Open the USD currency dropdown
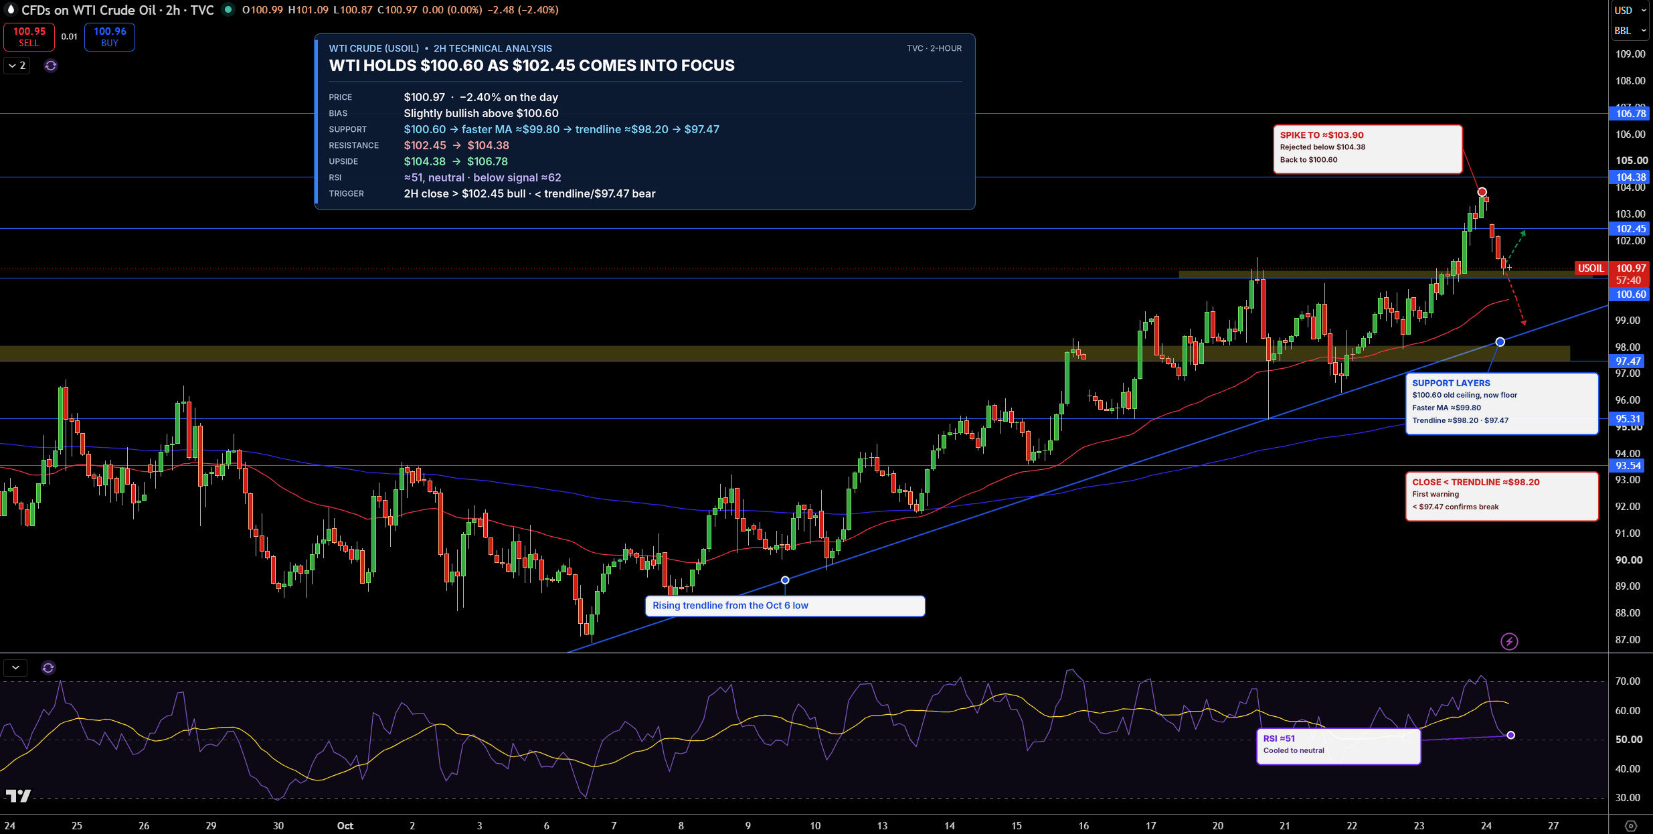Screen dimensions: 1653x834 tap(1630, 10)
